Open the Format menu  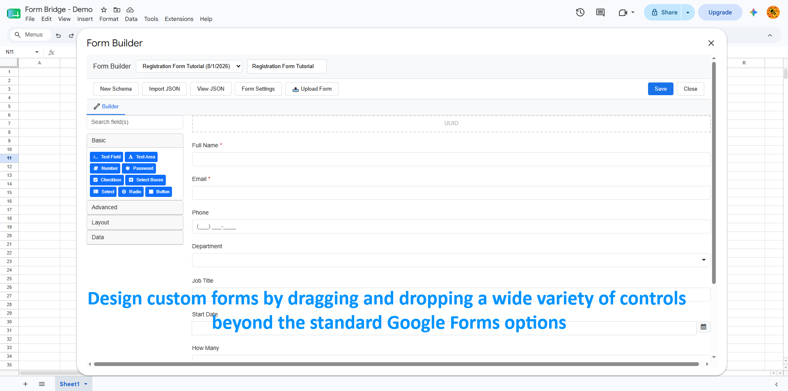point(109,19)
